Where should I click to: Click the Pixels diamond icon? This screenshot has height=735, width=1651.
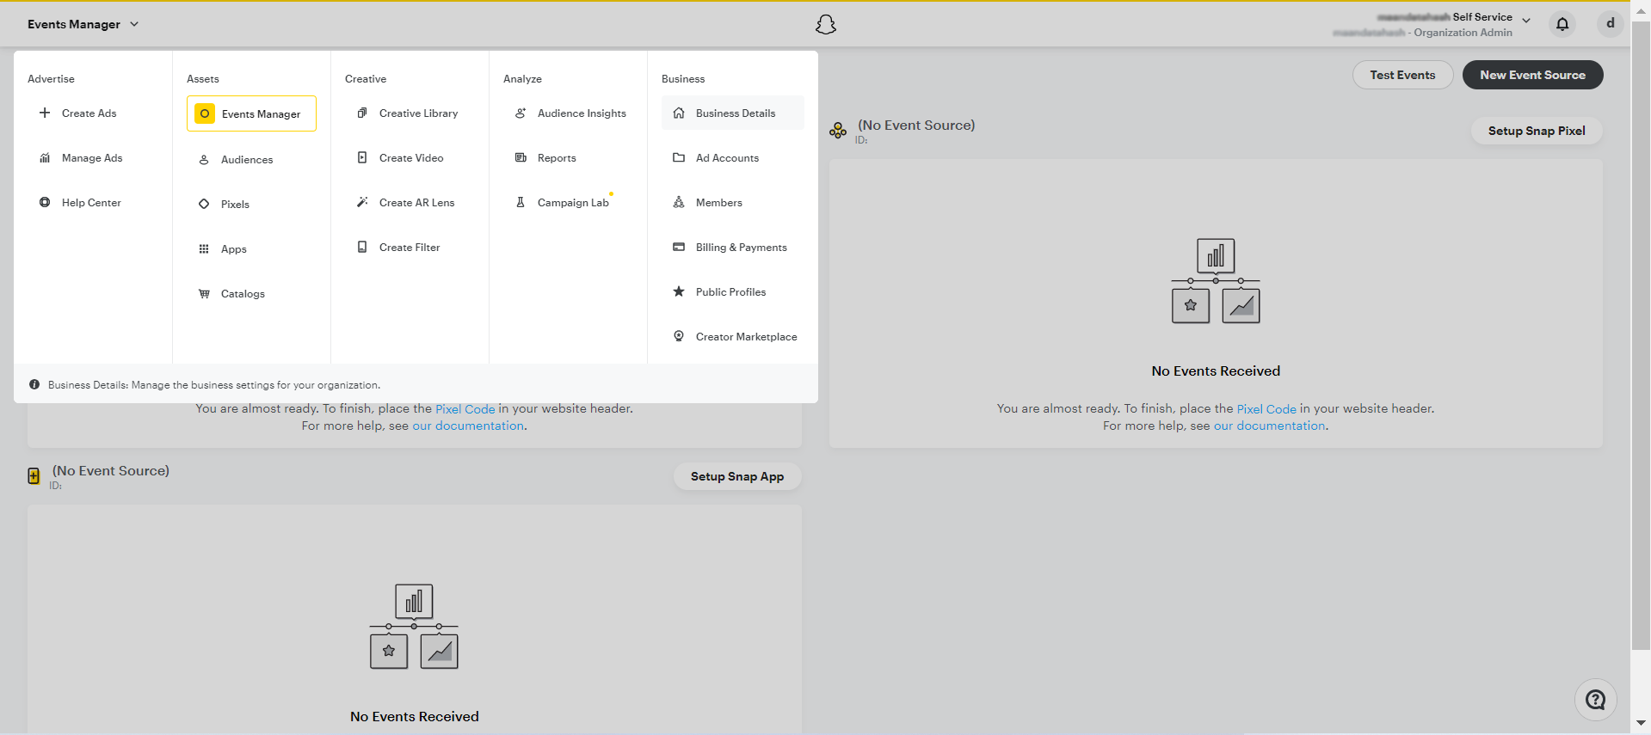(204, 204)
